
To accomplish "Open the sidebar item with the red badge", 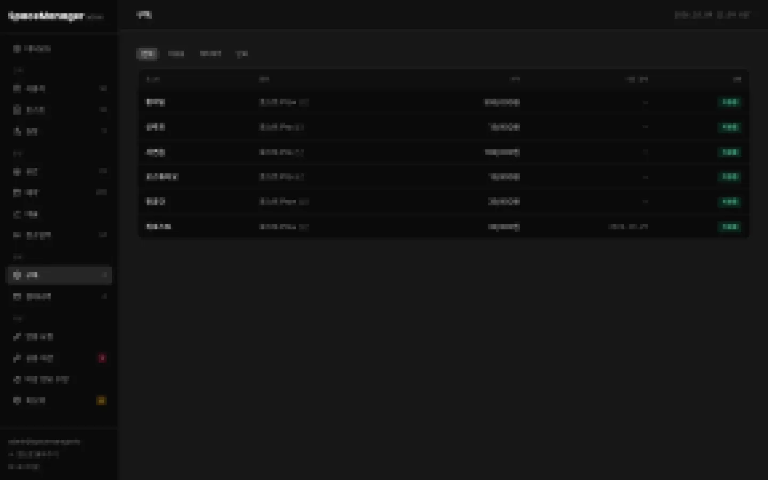I will [59, 358].
